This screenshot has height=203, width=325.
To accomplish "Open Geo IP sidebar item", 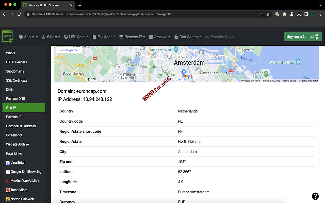I will 24,108.
